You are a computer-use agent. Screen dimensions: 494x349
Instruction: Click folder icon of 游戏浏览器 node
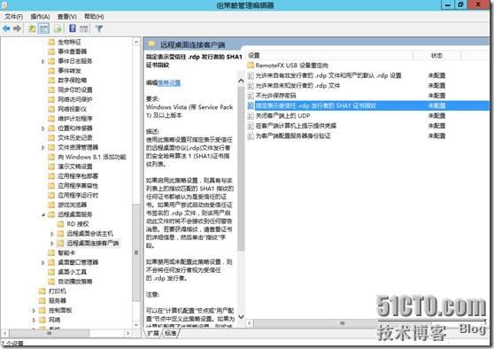coord(51,205)
